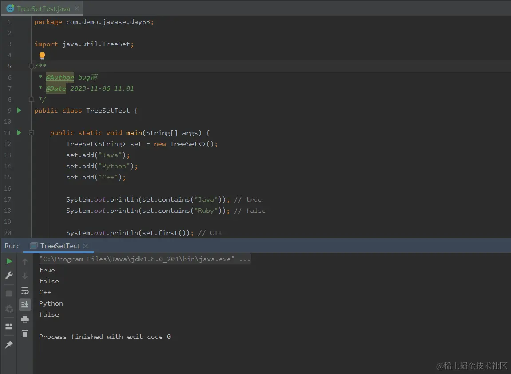The height and width of the screenshot is (374, 511).
Task: Click the up the stack trace arrow
Action: point(25,261)
